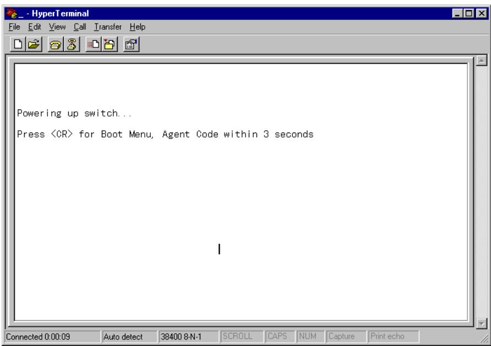Open an existing session with folder icon
Viewport: 491px width, 346px height.
pos(34,45)
